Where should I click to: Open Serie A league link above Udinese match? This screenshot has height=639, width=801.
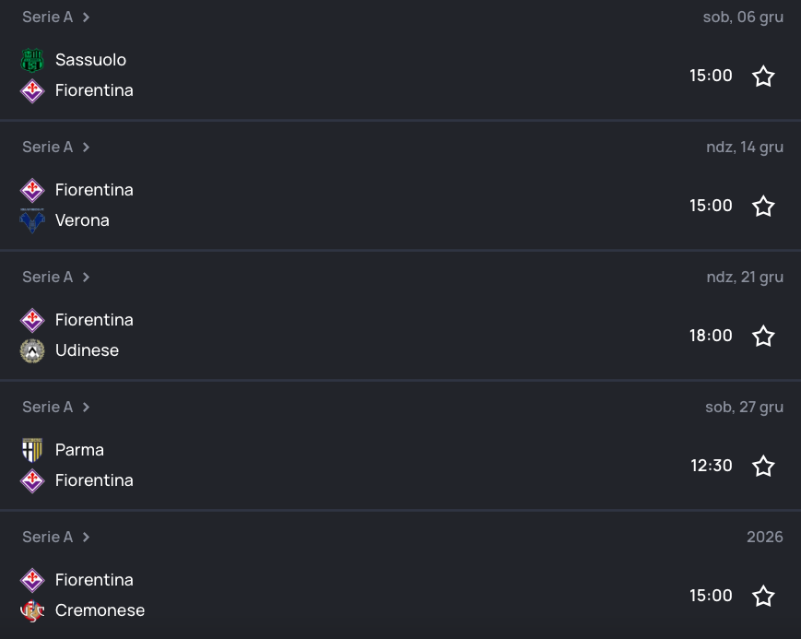47,278
